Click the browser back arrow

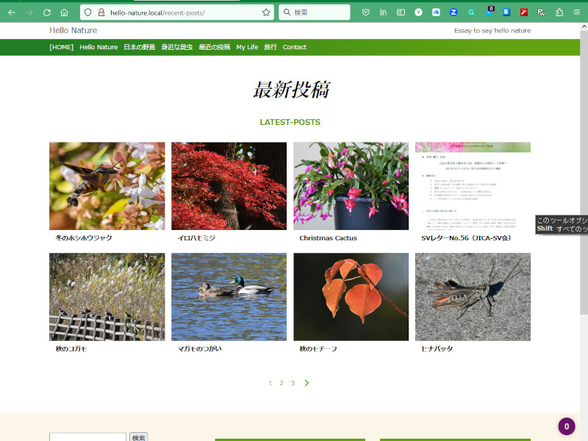coord(11,12)
